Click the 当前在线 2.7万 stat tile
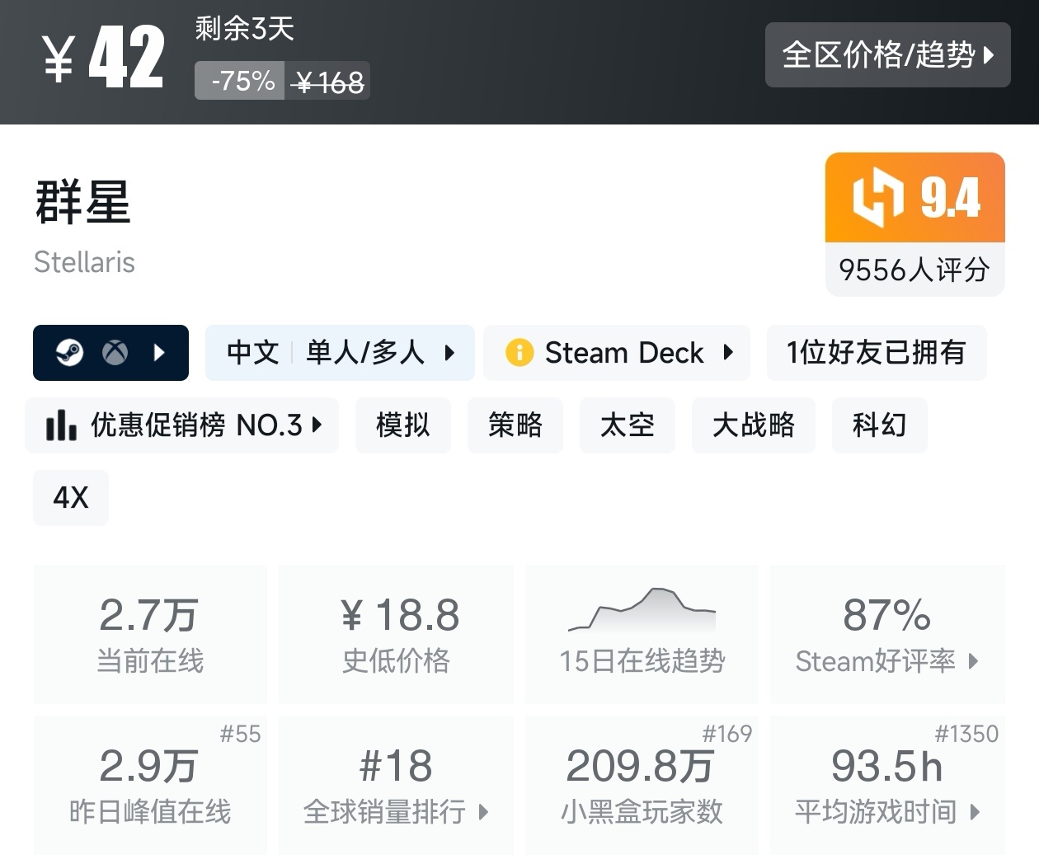Image resolution: width=1039 pixels, height=864 pixels. [x=150, y=633]
